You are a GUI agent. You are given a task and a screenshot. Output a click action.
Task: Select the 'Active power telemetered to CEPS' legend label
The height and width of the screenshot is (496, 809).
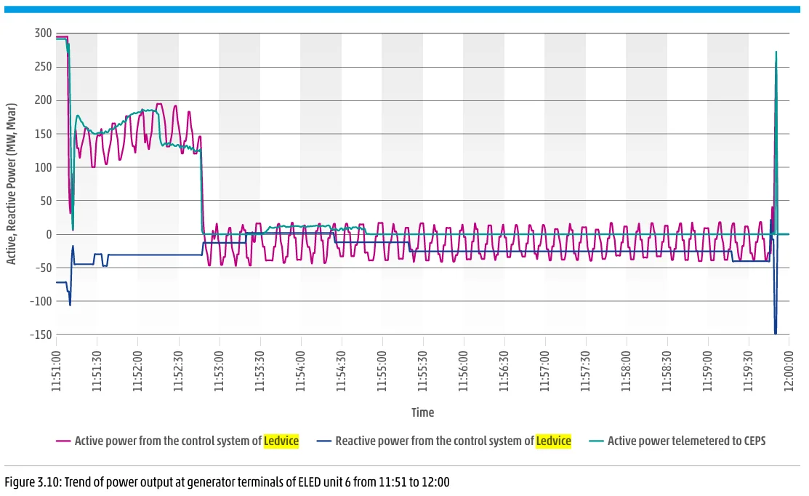tap(686, 441)
